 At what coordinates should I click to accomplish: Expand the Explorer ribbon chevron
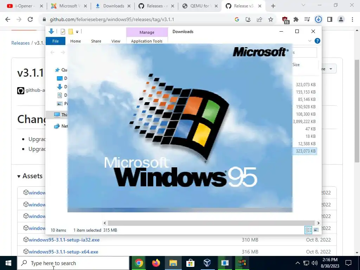pyautogui.click(x=309, y=41)
